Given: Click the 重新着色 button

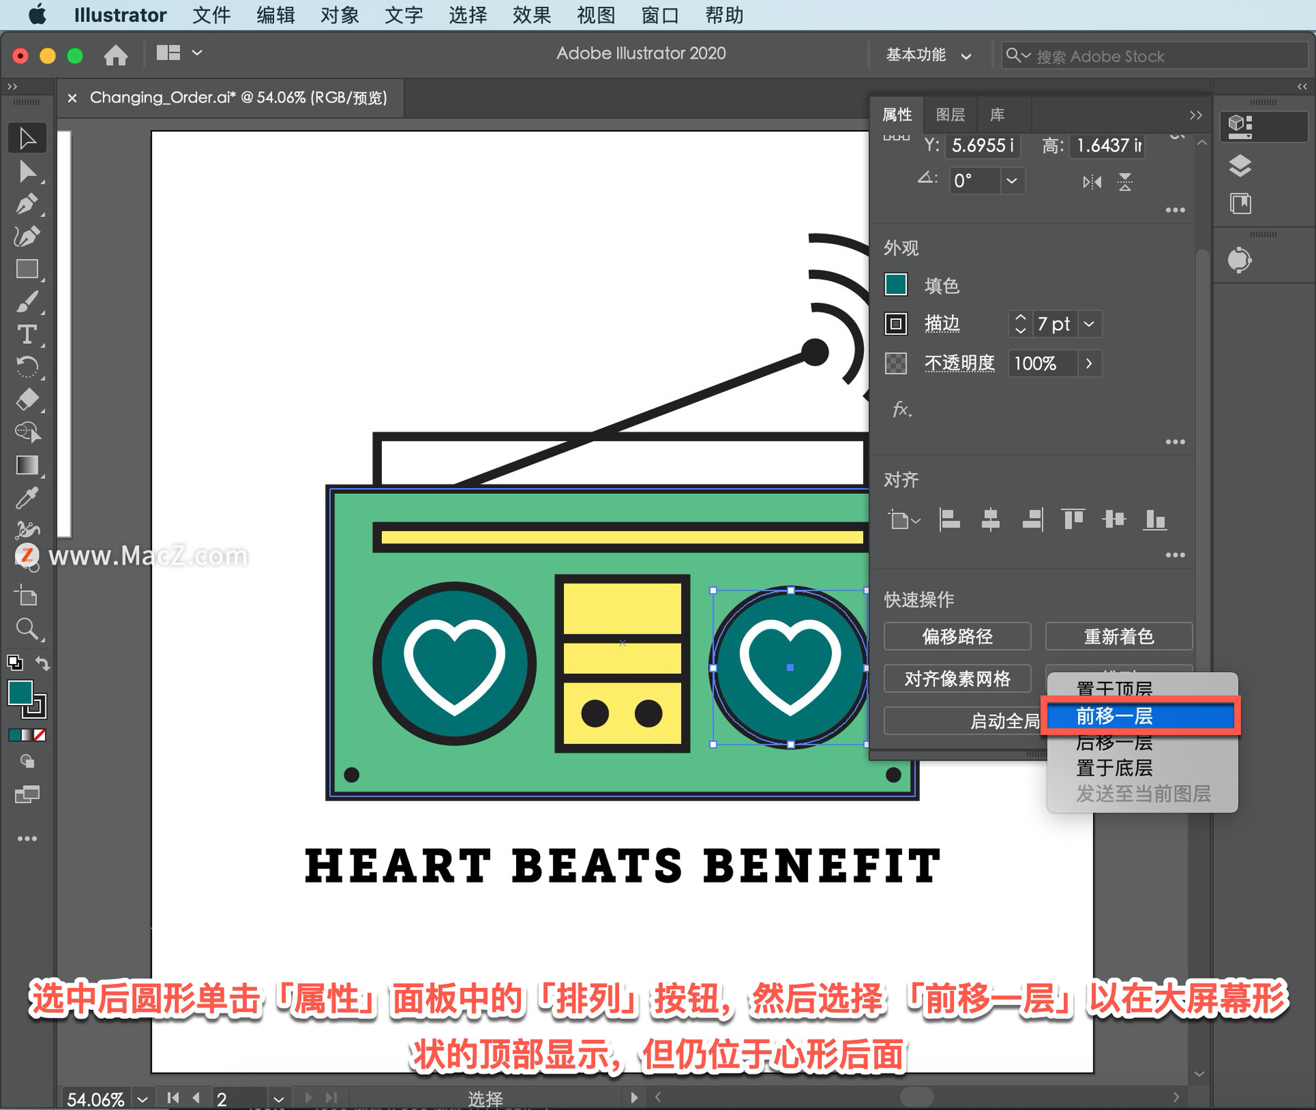Looking at the screenshot, I should click(1119, 637).
